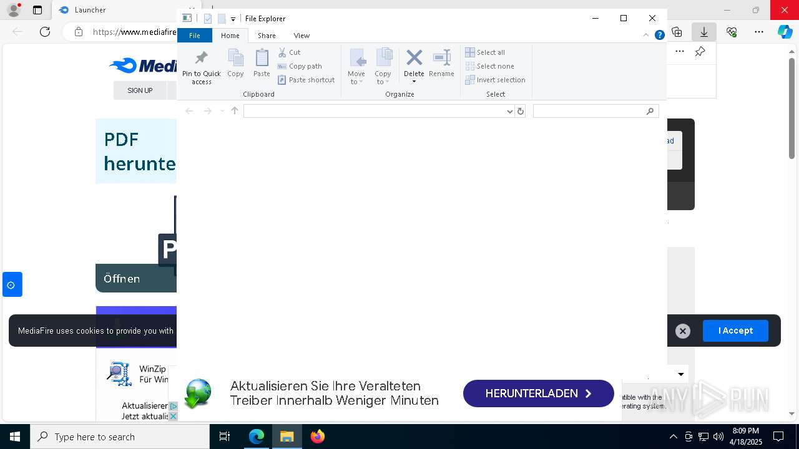Click the Properties quick access toolbar icon
The width and height of the screenshot is (799, 449).
208,19
